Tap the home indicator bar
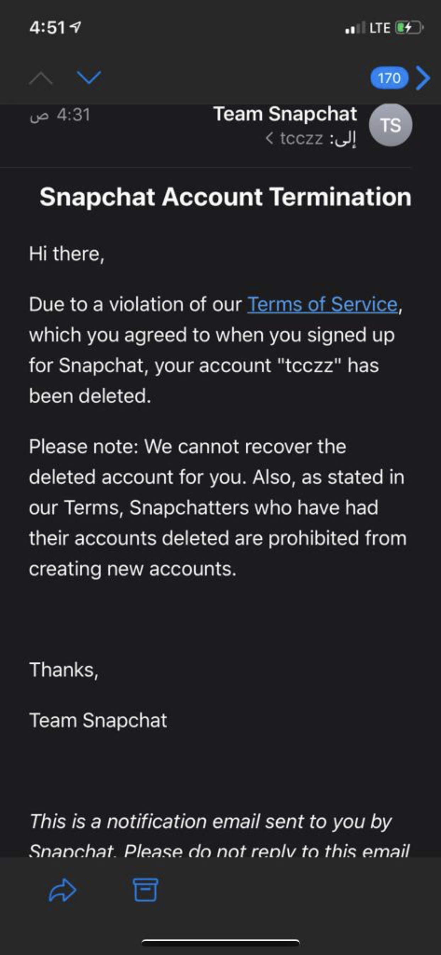441x955 pixels. (220, 943)
